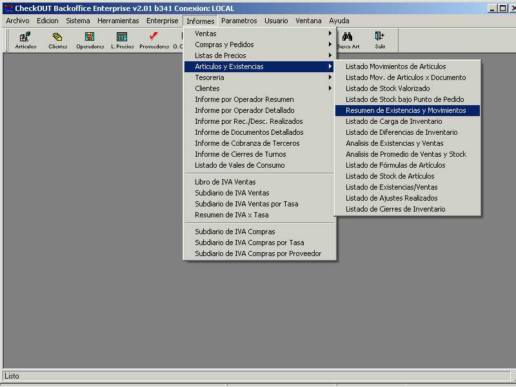The width and height of the screenshot is (516, 387).
Task: Choose Listado de Stock bajo Punto de Pedido
Action: click(x=408, y=99)
